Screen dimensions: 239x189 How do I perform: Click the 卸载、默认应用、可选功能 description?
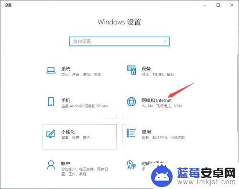163,137
